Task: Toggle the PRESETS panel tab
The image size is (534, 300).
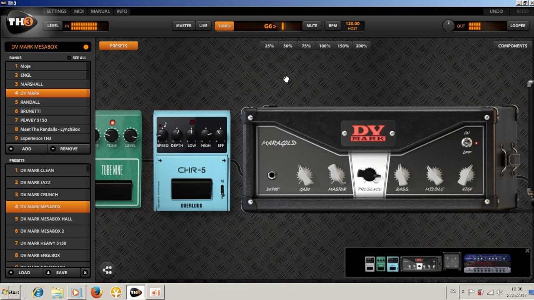Action: tap(118, 46)
